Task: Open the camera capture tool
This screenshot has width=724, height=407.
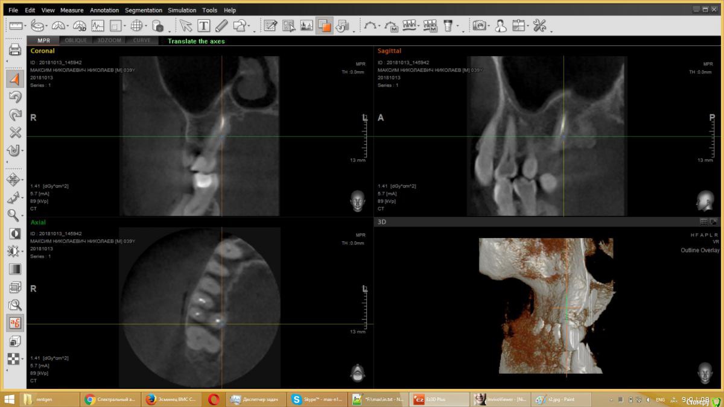Action: click(x=480, y=25)
